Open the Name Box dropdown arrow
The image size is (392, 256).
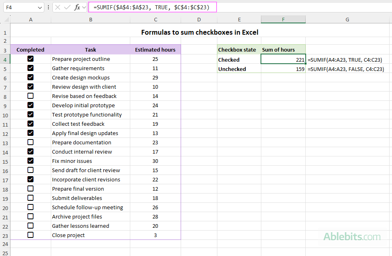point(39,7)
